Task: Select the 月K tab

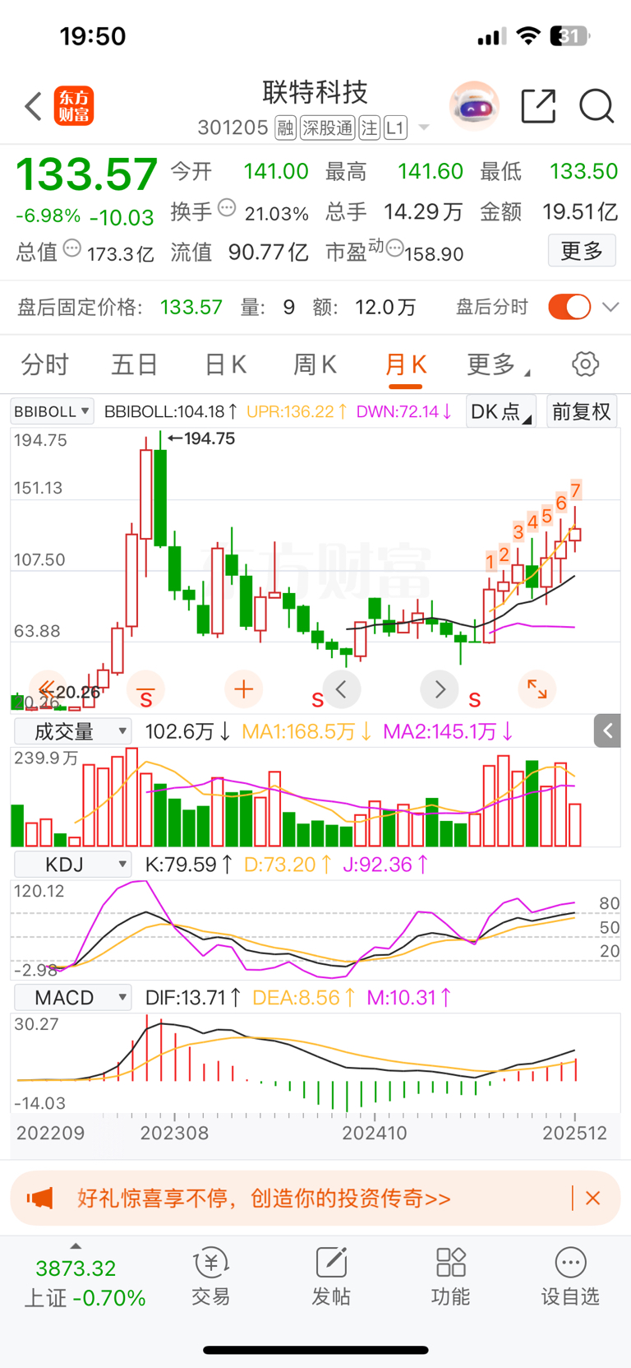Action: coord(406,364)
